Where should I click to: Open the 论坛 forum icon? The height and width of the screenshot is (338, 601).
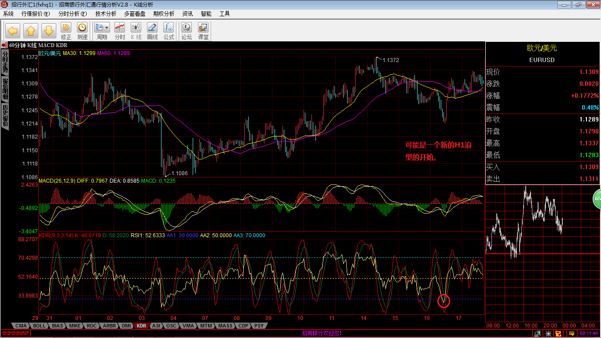pos(187,31)
